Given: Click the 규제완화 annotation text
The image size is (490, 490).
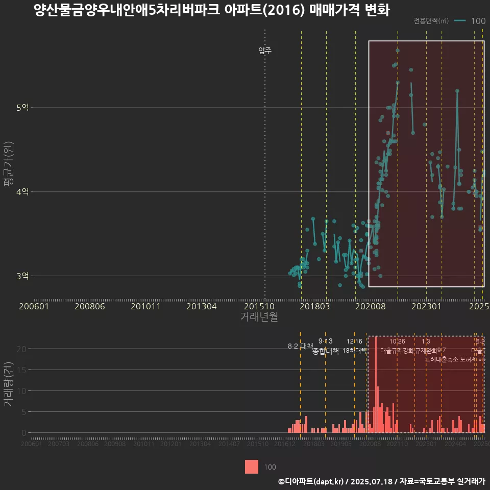Looking at the screenshot, I should point(426,351).
